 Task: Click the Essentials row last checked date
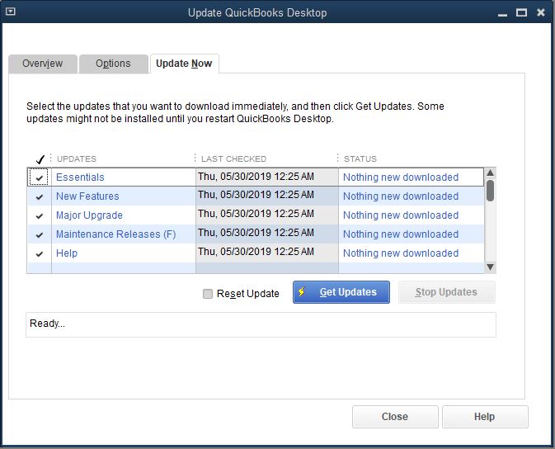tap(256, 177)
